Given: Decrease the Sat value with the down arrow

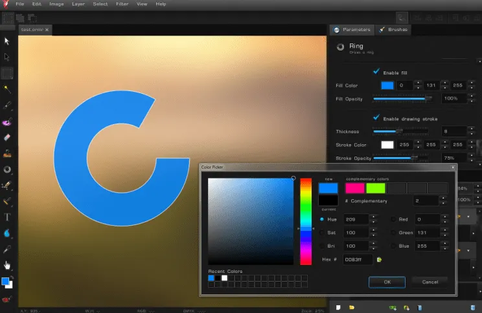Looking at the screenshot, I should [374, 235].
